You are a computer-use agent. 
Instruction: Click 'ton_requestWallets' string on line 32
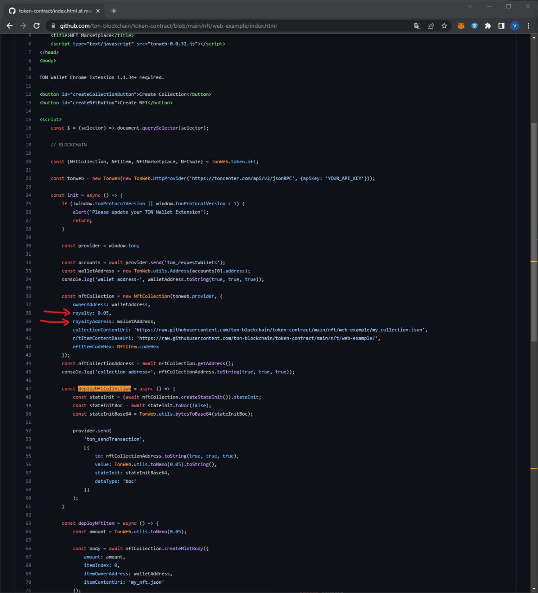(192, 263)
